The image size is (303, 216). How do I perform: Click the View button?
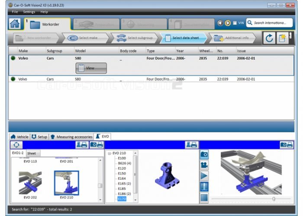pyautogui.click(x=91, y=68)
